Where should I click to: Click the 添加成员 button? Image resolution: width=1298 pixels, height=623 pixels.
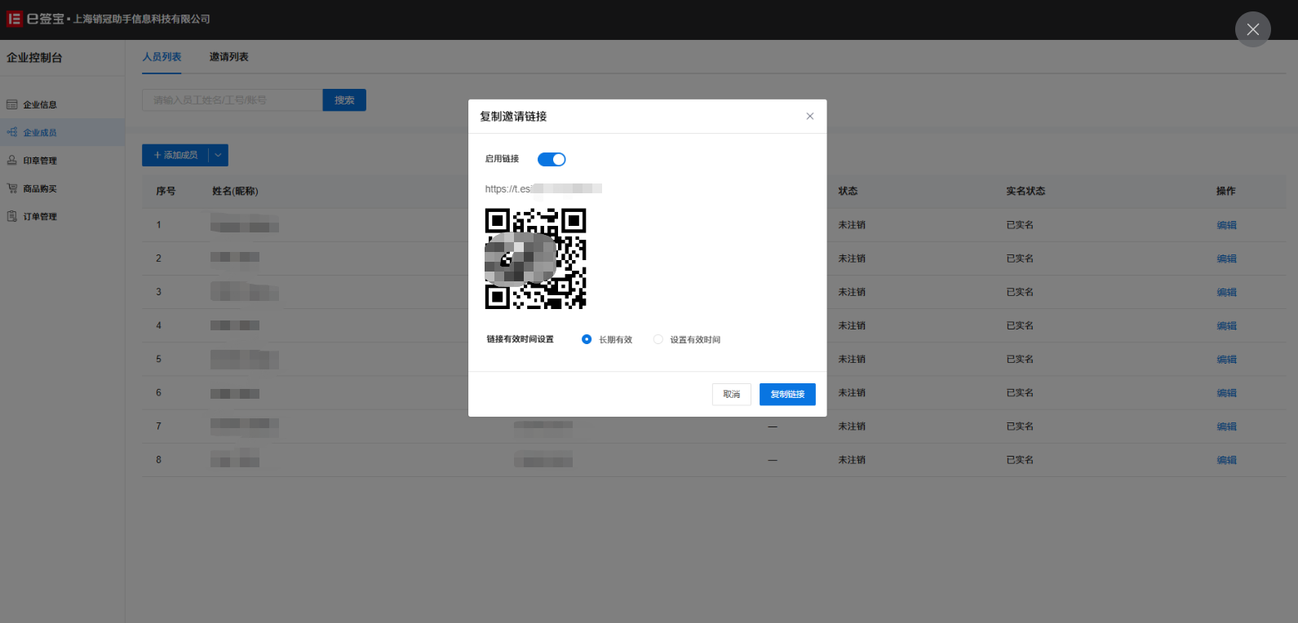click(175, 155)
